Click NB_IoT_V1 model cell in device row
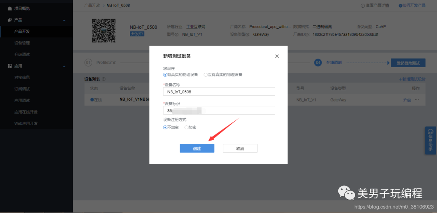This screenshot has width=437, height=213. click(306, 100)
